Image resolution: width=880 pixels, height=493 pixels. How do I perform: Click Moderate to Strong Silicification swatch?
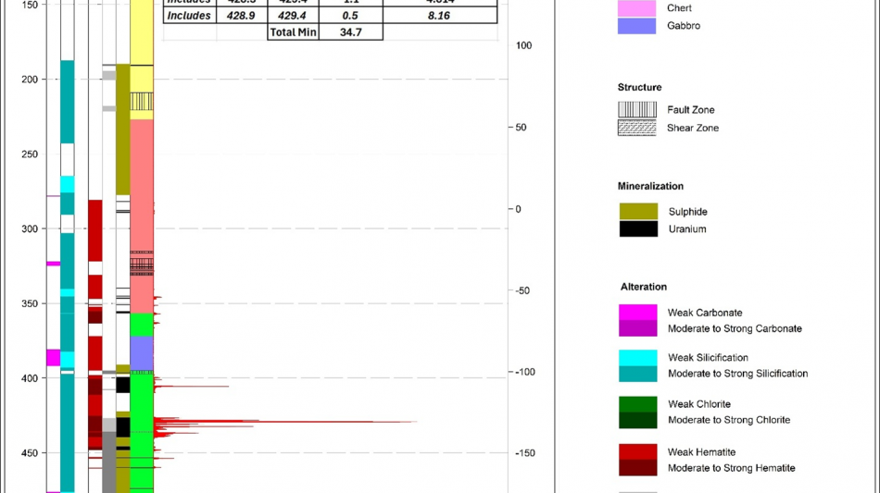[638, 374]
